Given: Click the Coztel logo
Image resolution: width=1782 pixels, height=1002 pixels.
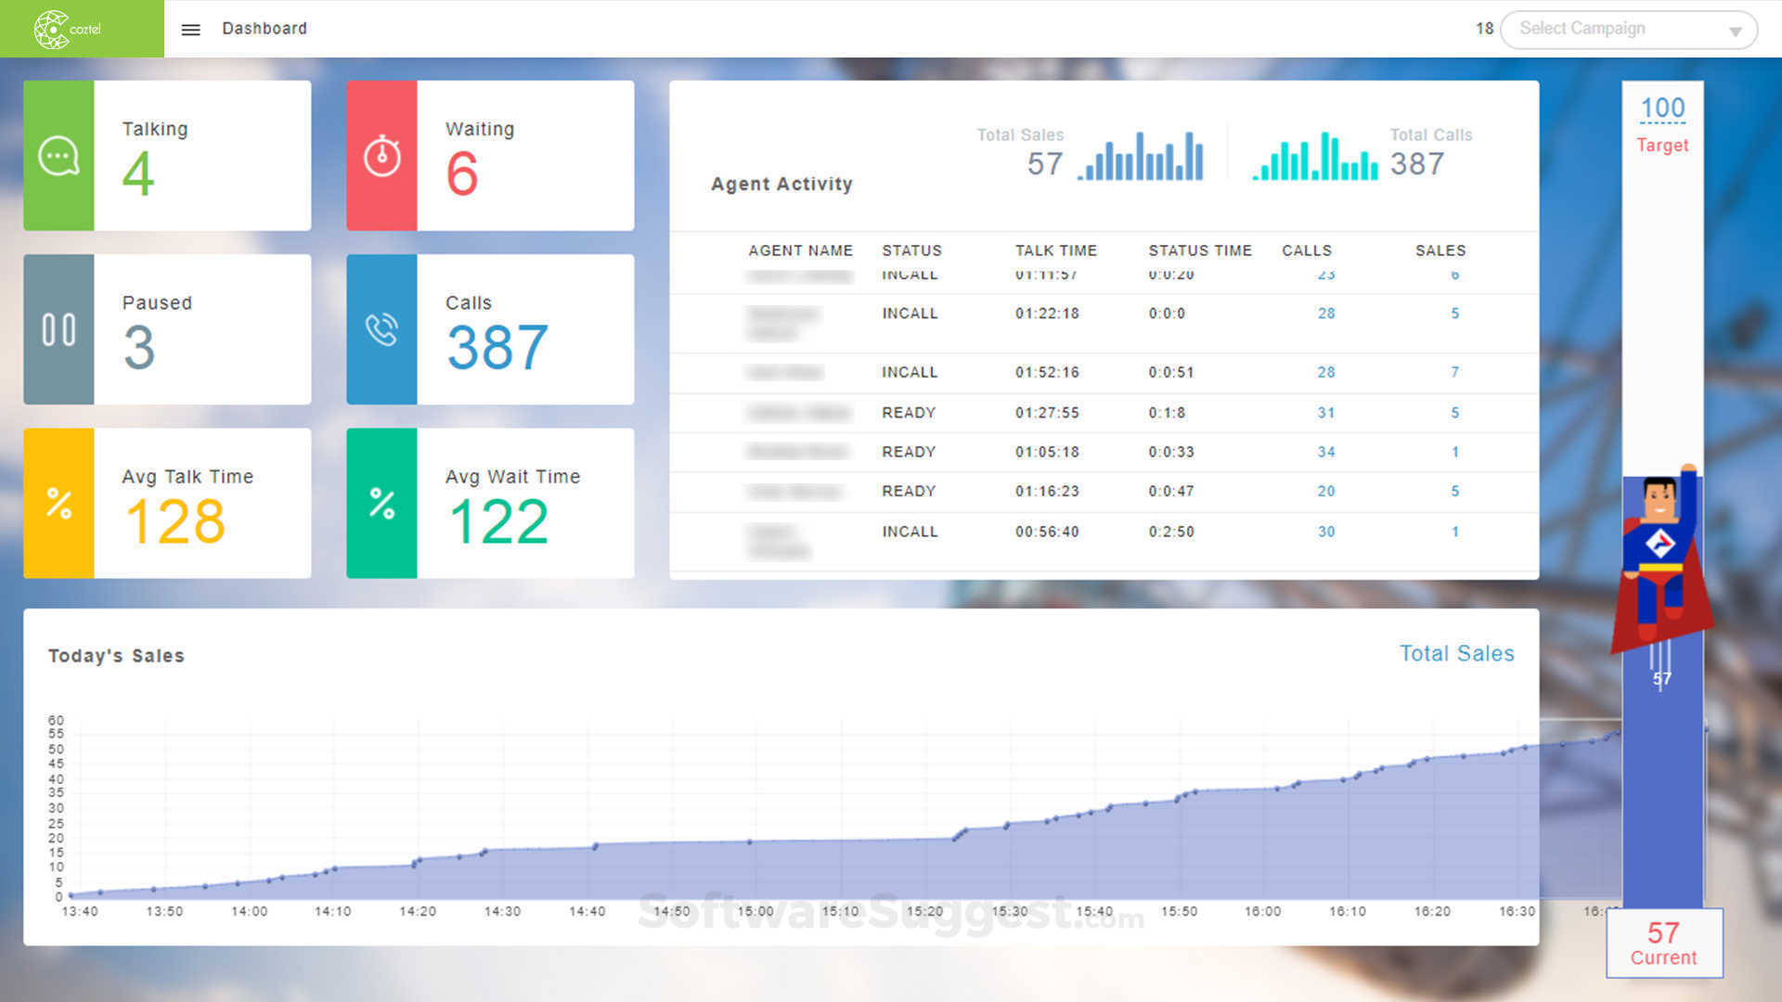Looking at the screenshot, I should click(x=68, y=29).
